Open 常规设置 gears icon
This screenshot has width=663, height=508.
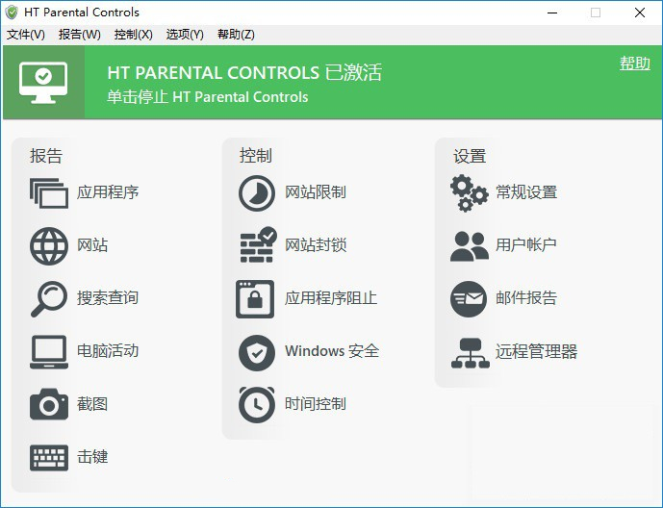(469, 193)
